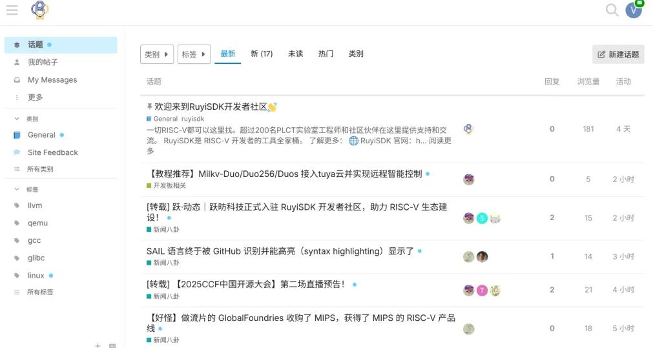Switch to the 最新 tab
This screenshot has height=348, width=653.
pyautogui.click(x=228, y=54)
